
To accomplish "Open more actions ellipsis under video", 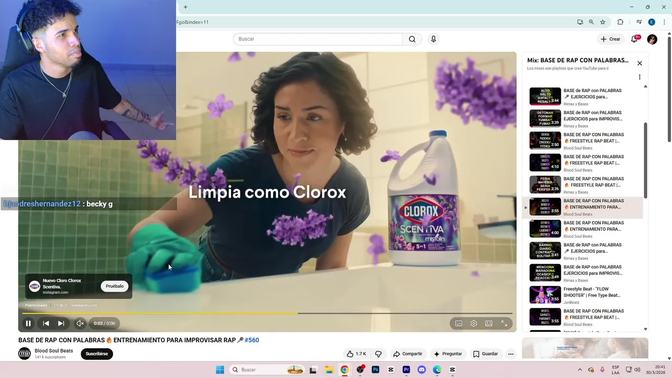I will (510, 354).
